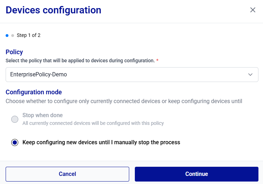Click the gray second step indicator dot
Viewport: 263px width, 184px height.
(x=13, y=36)
